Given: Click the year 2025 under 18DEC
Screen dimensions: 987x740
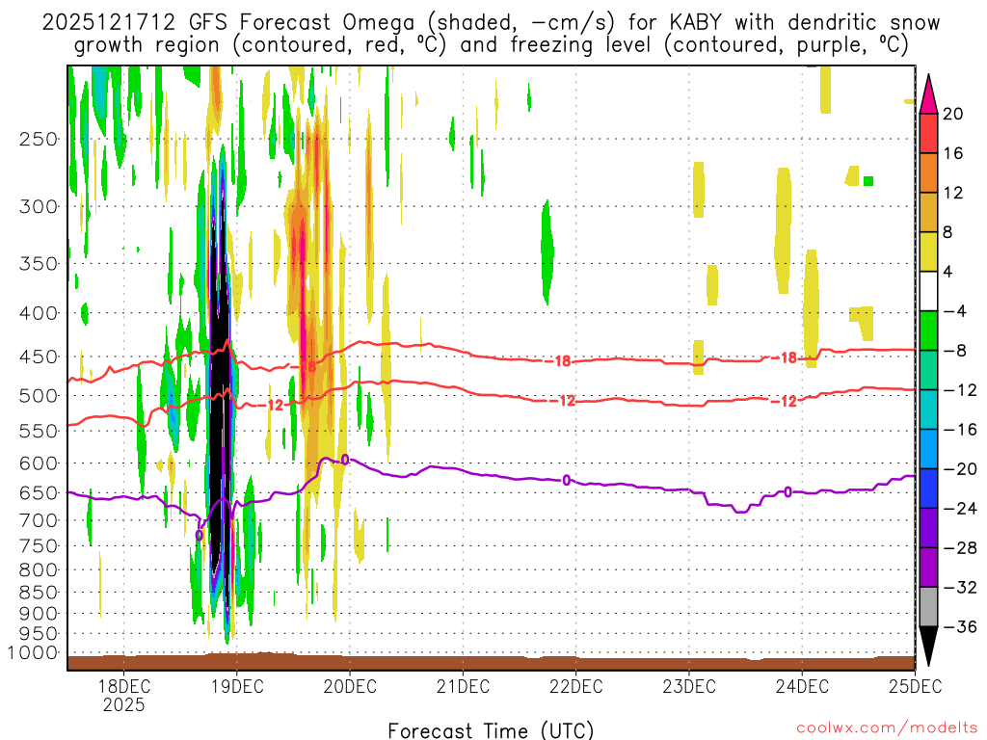Looking at the screenshot, I should click(x=123, y=704).
